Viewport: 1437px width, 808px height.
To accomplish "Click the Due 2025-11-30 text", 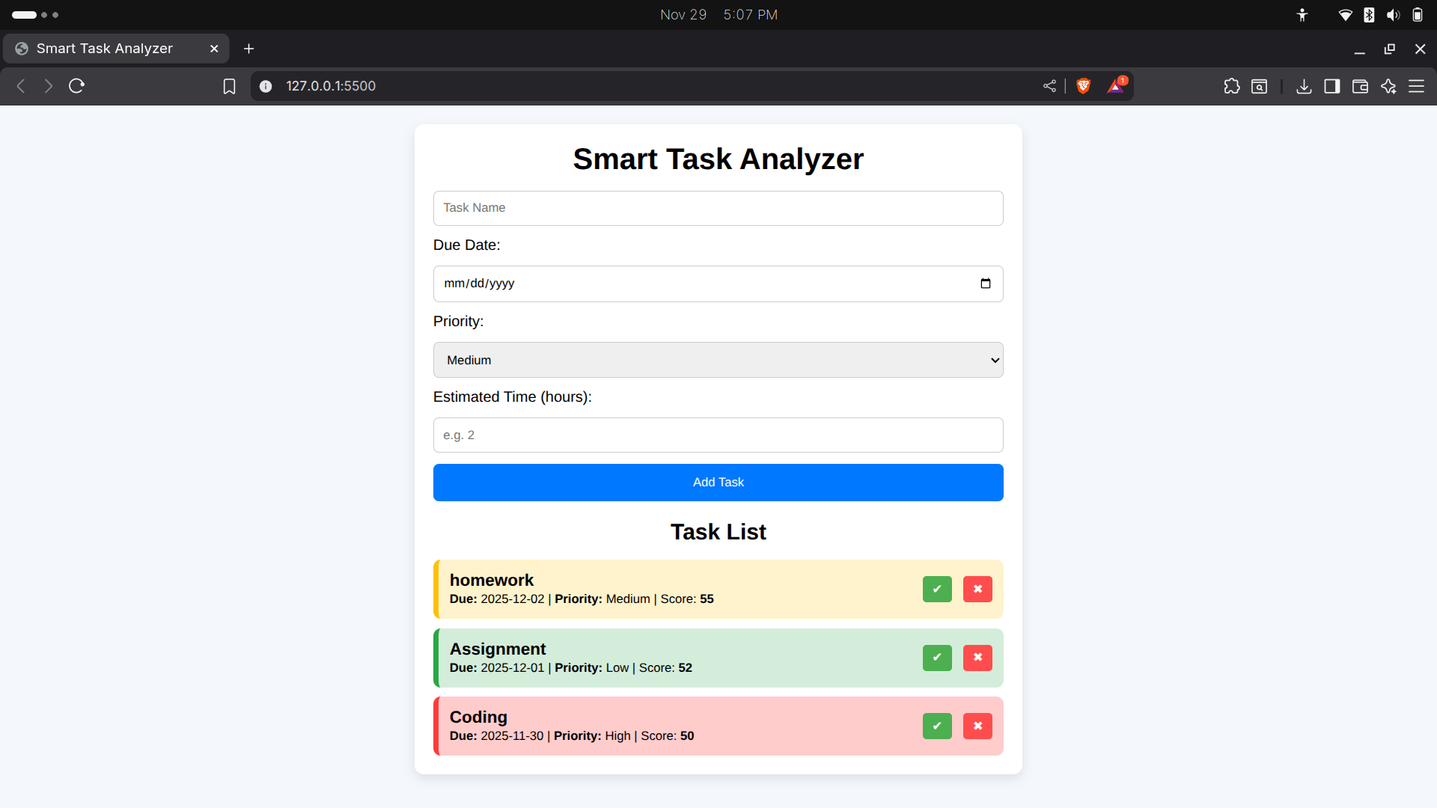I will point(496,736).
